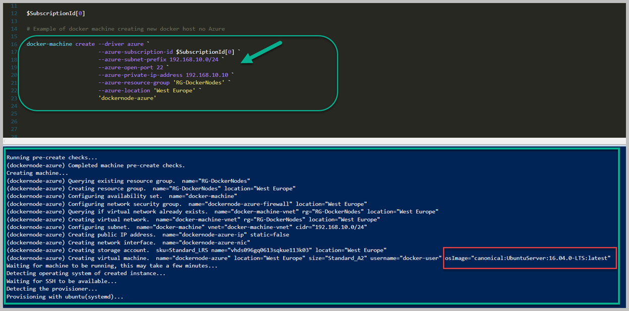Click the 'Creating storage account.' console line

click(x=196, y=251)
